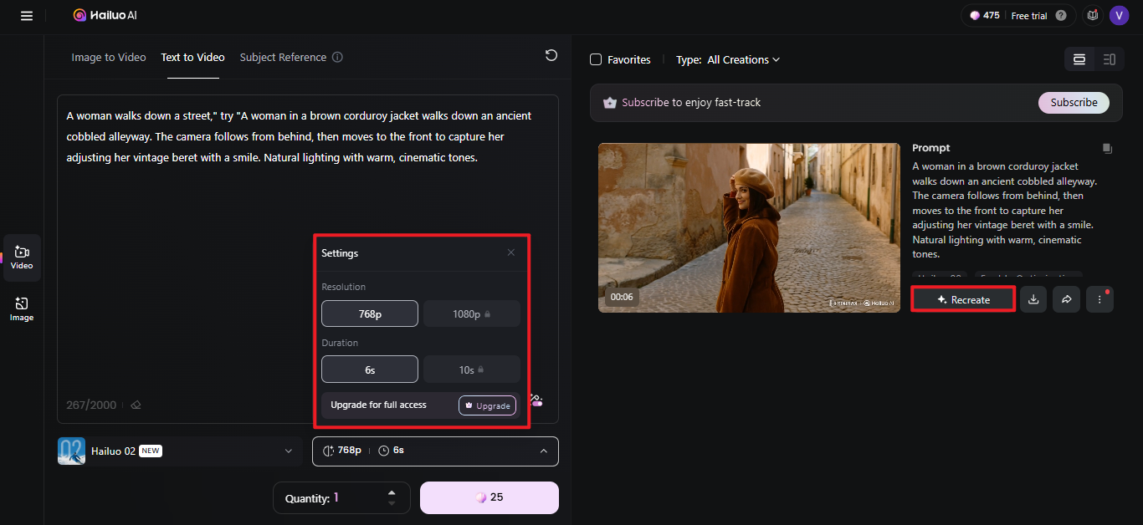Viewport: 1143px width, 525px height.
Task: Close the Settings popup
Action: 511,252
